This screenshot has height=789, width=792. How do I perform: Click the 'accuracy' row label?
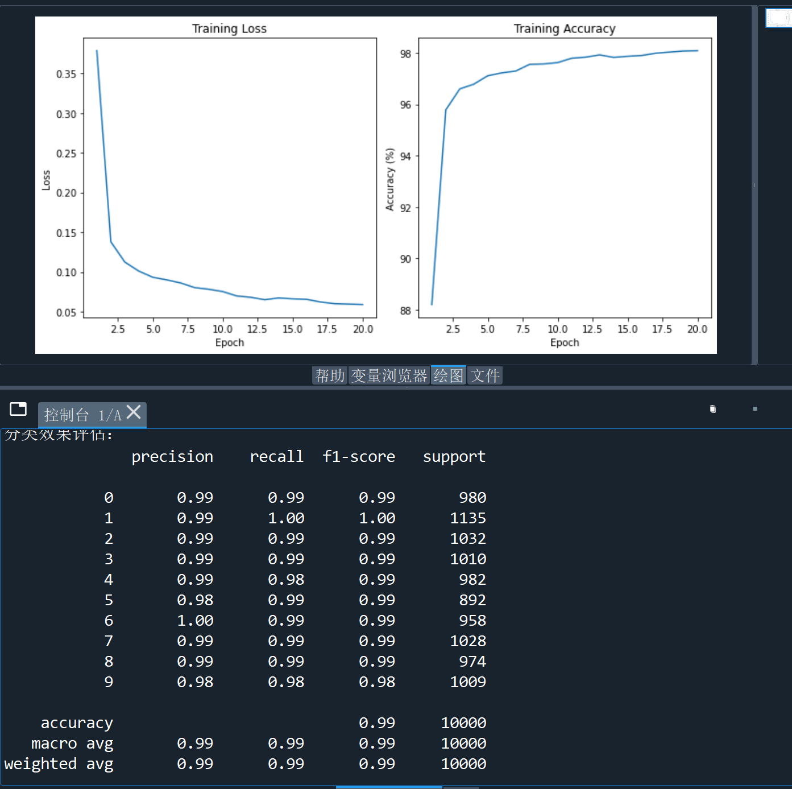[x=77, y=724]
